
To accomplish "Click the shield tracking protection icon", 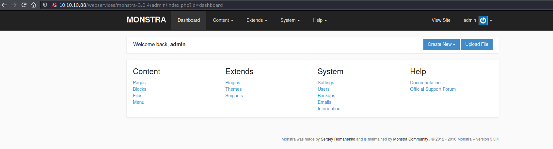I will 45,5.
